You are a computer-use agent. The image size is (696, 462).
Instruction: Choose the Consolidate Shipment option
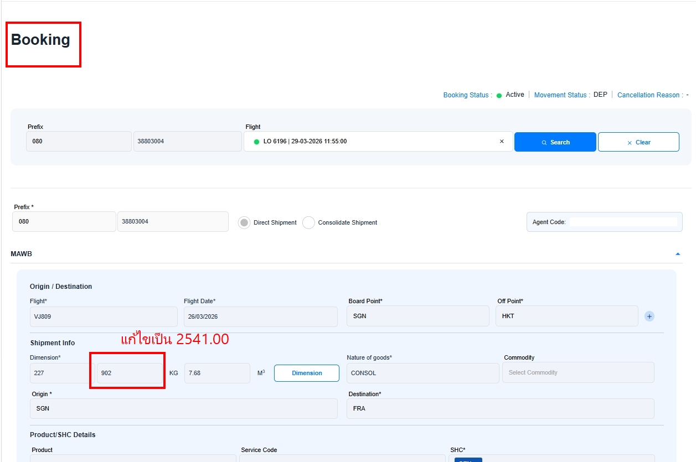tap(308, 222)
